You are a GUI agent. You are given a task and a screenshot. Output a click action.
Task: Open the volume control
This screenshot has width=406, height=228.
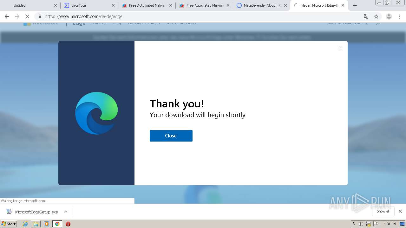tap(361, 224)
